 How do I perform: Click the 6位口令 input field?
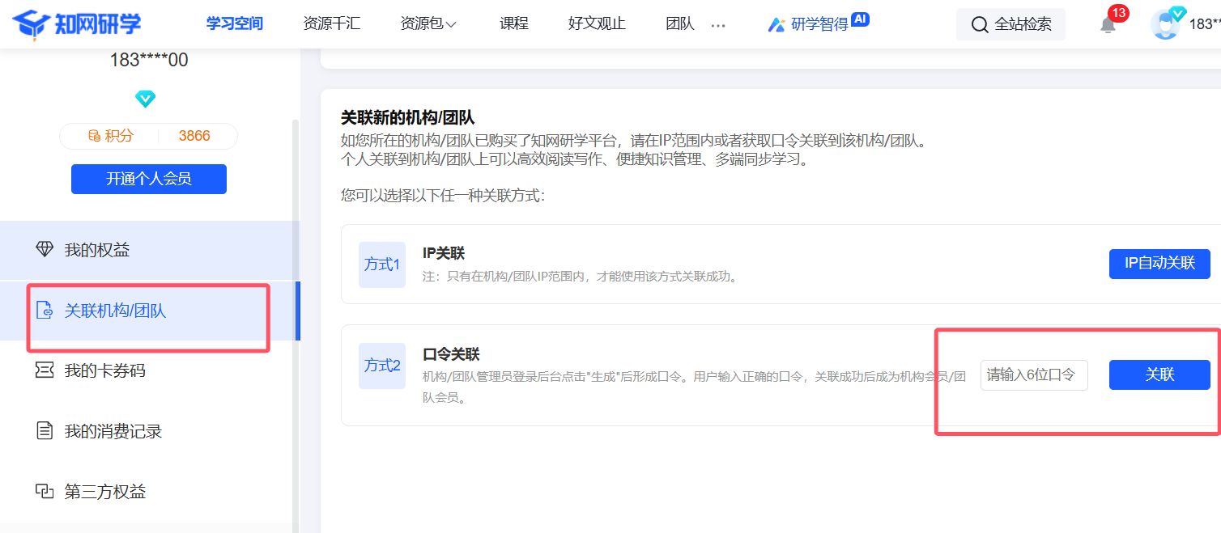1033,375
